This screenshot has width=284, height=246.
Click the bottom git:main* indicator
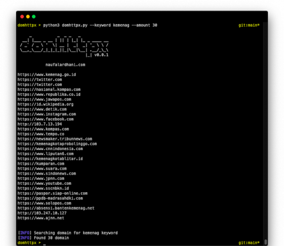click(249, 243)
